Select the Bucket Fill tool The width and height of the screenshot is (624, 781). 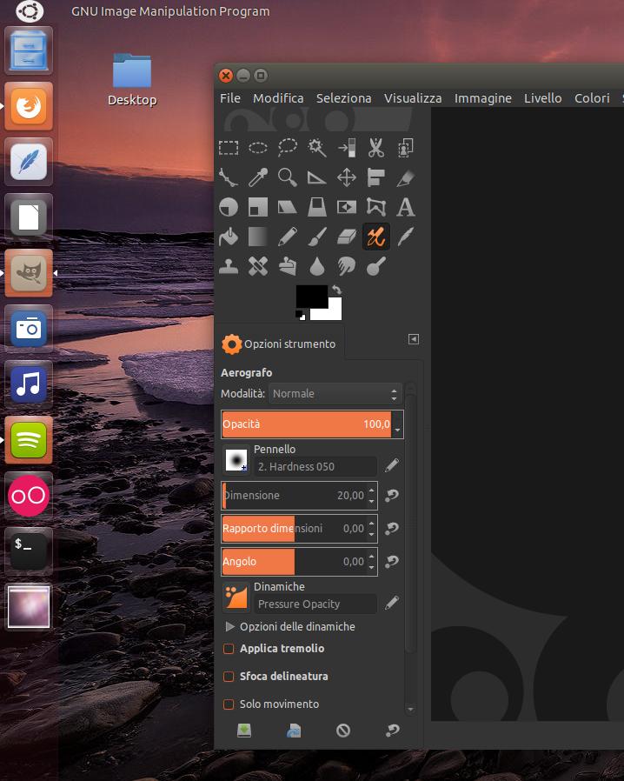click(229, 237)
